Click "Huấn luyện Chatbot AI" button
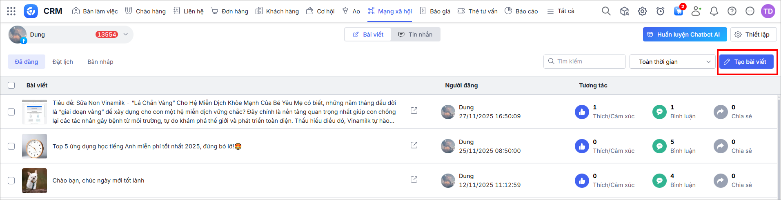 tap(684, 35)
